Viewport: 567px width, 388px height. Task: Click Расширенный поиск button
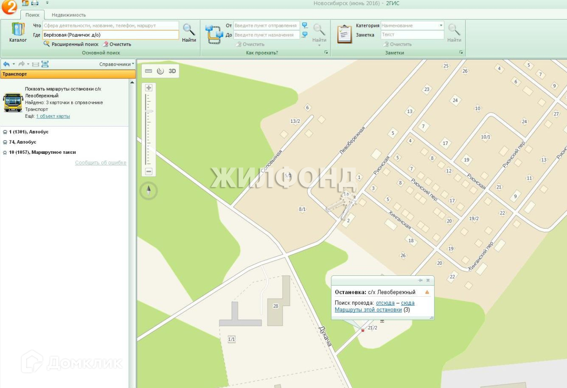(71, 44)
